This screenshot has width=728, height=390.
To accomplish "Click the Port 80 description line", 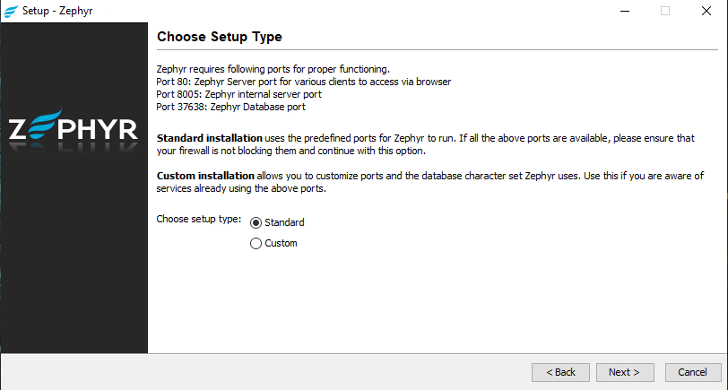I will point(303,81).
